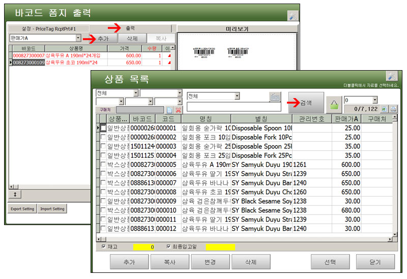Click Export Setting button
407x279 pixels.
22,209
